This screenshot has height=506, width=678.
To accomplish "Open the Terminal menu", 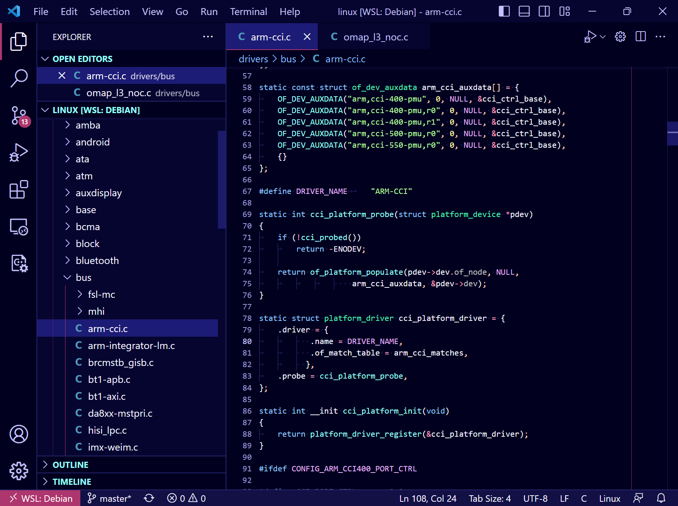I will [249, 12].
